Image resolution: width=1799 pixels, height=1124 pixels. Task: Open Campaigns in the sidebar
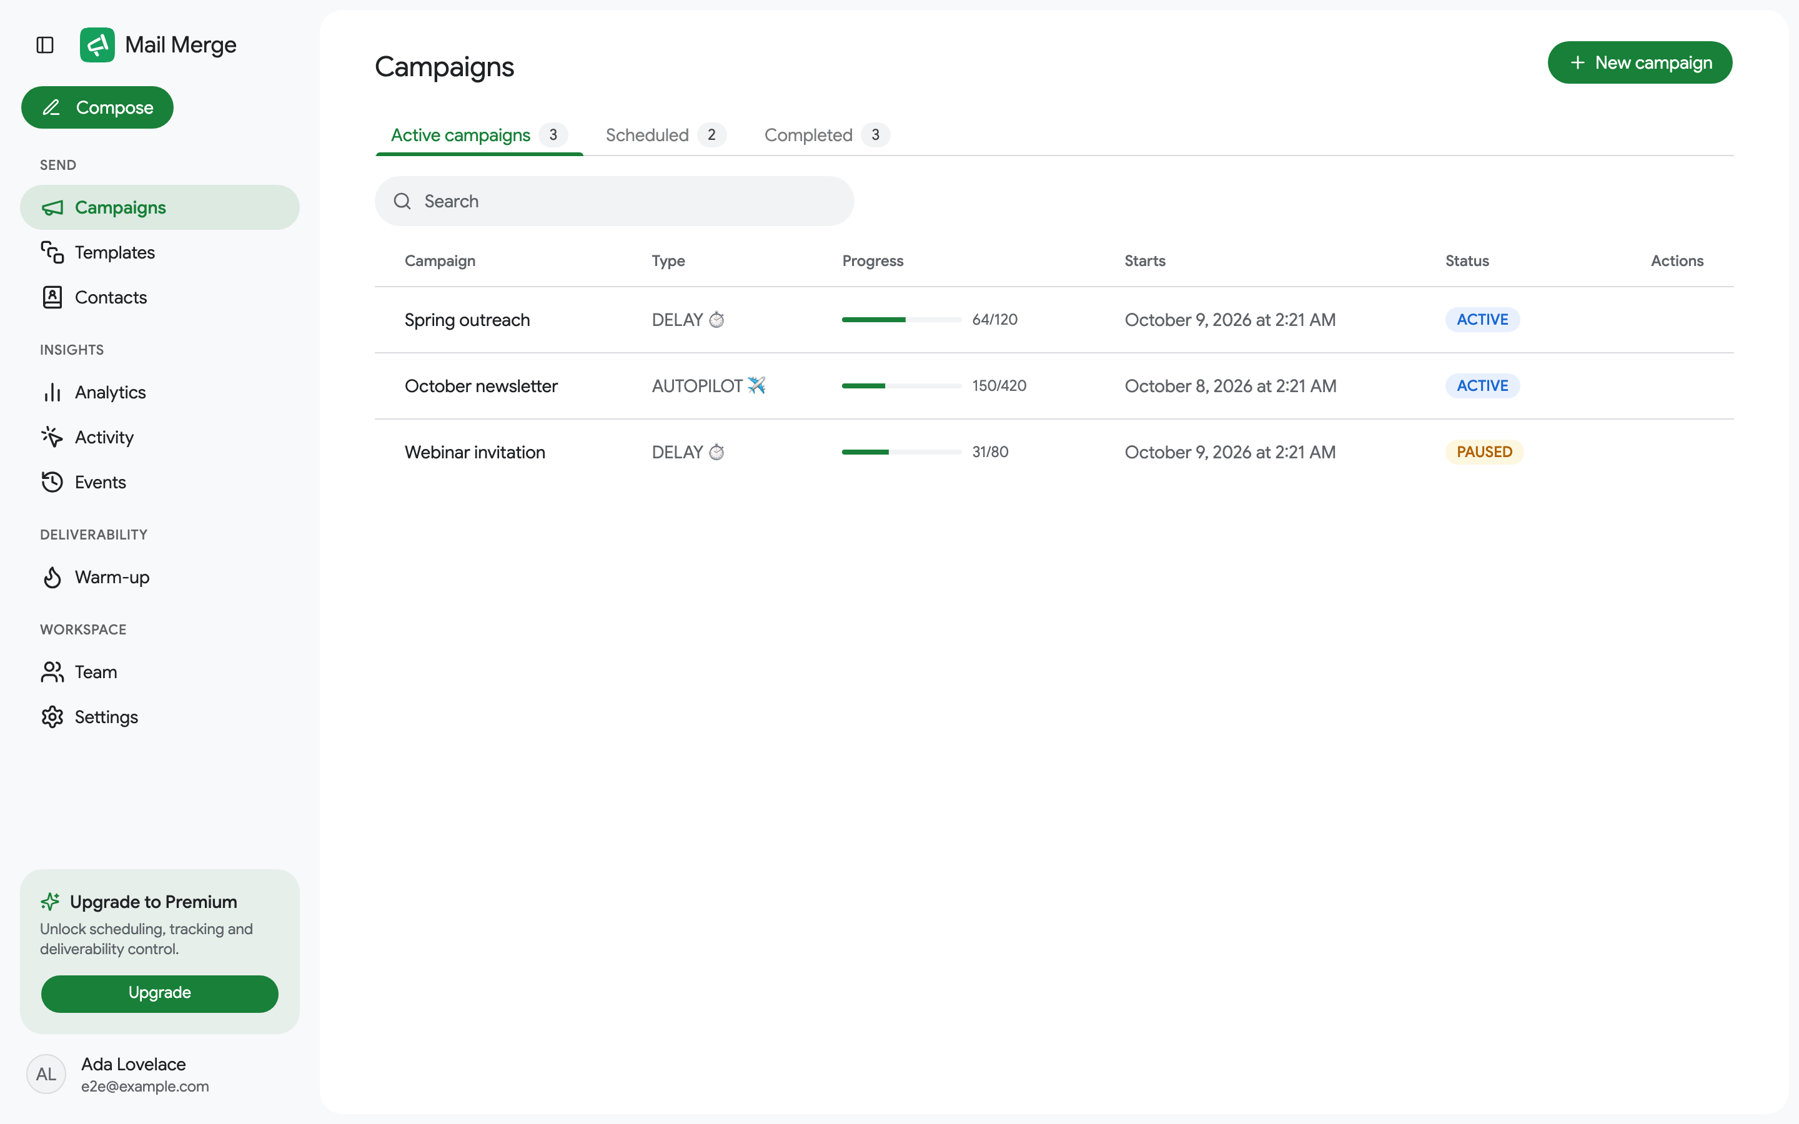click(x=160, y=207)
